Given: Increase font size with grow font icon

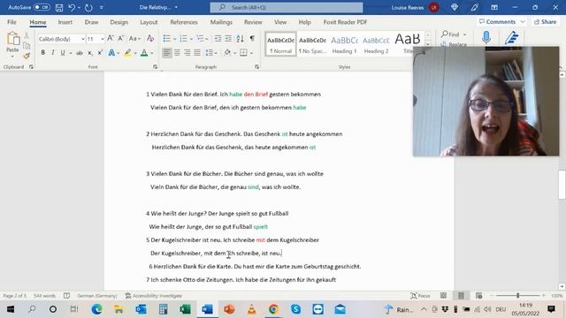Looking at the screenshot, I should click(111, 38).
